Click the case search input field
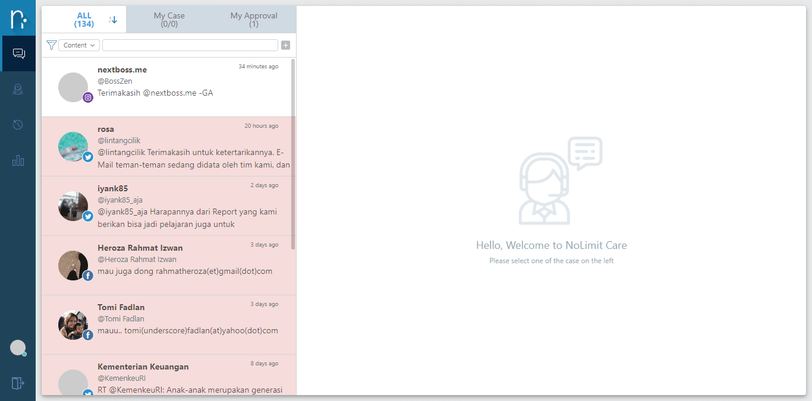 point(190,45)
